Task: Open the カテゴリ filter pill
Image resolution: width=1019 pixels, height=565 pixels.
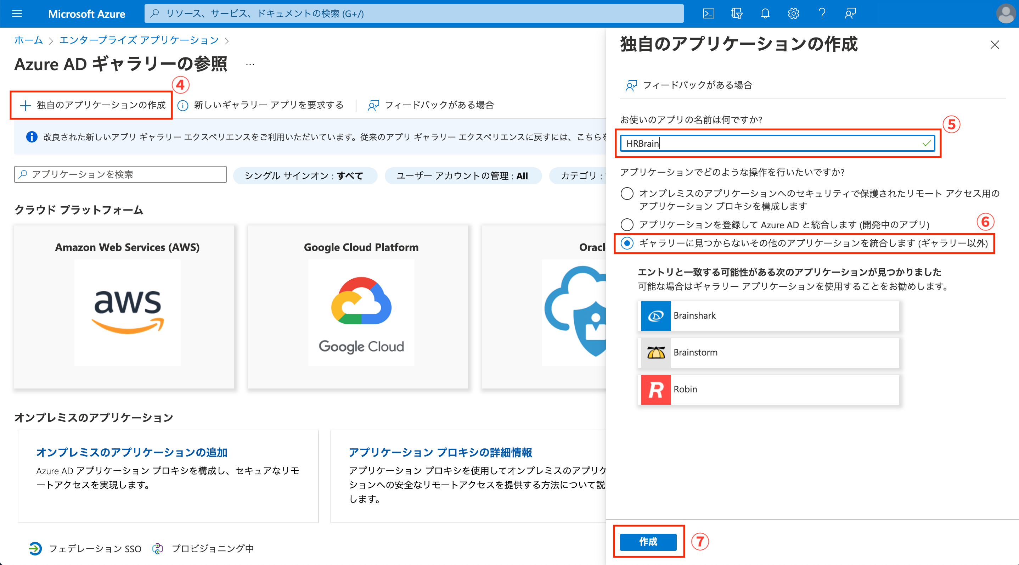Action: pos(578,176)
